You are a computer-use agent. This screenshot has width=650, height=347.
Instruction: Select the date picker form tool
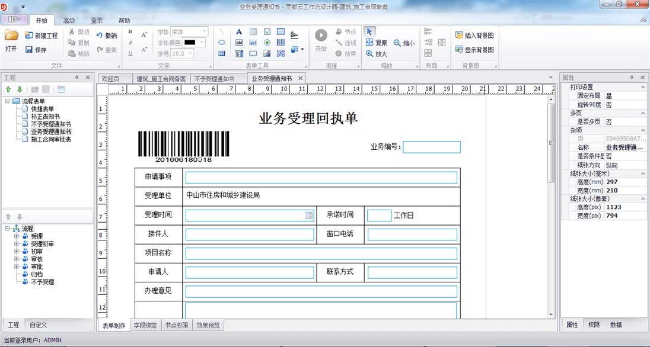(x=253, y=32)
